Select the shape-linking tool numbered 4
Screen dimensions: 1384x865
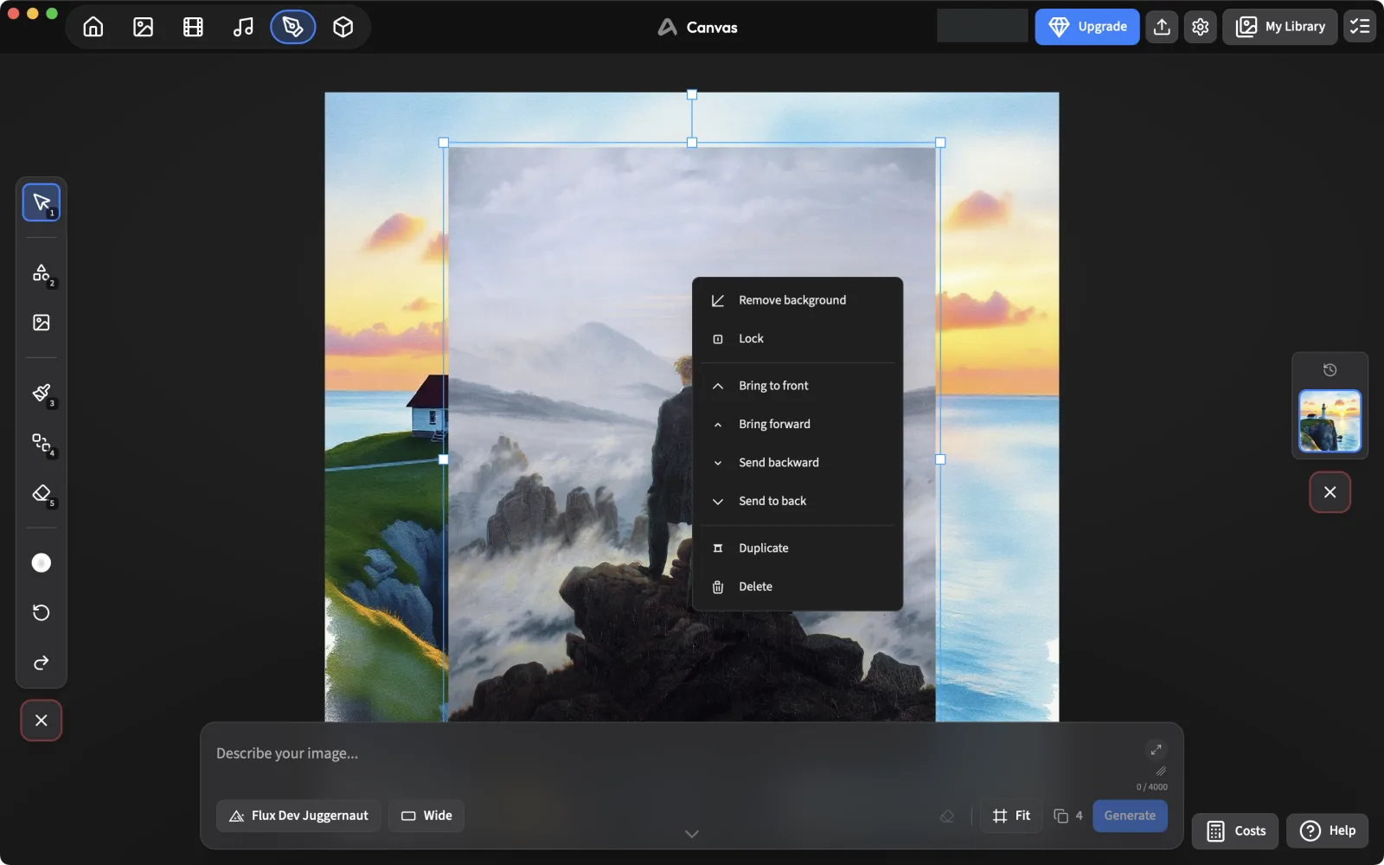42,443
